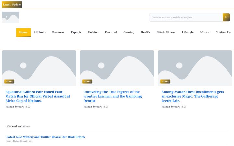Image resolution: width=234 pixels, height=146 pixels.
Task: Click the Latest Update badge
Action: 12,5
